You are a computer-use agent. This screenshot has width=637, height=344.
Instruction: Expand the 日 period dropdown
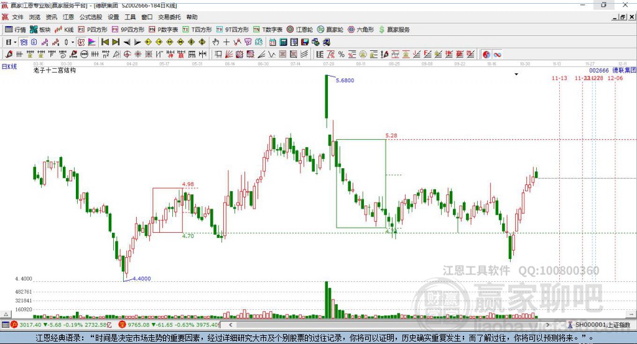pyautogui.click(x=15, y=42)
